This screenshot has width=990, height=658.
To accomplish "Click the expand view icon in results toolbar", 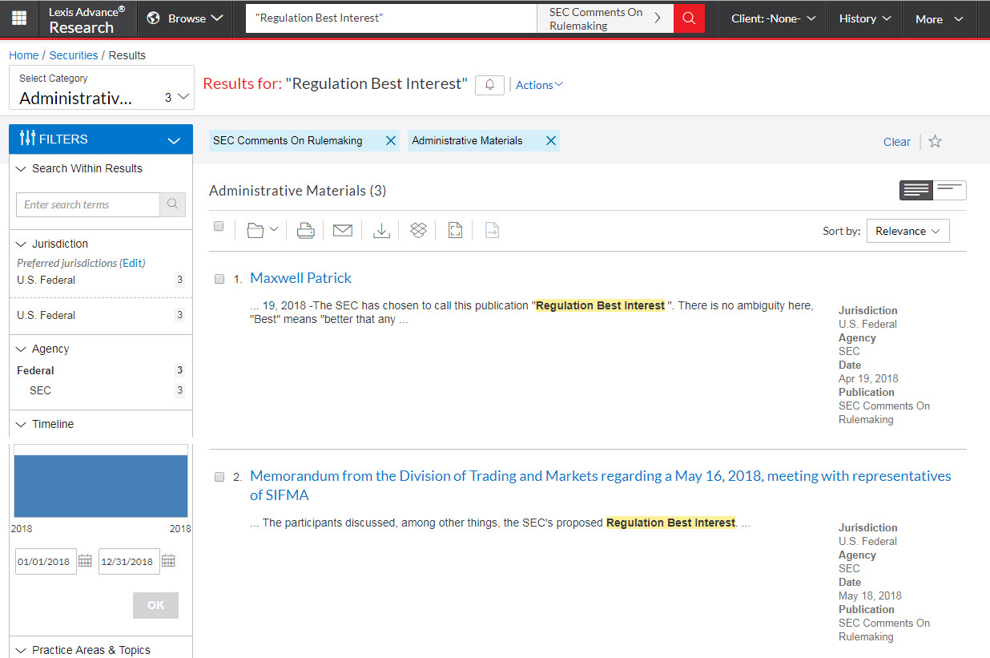I will tap(455, 231).
